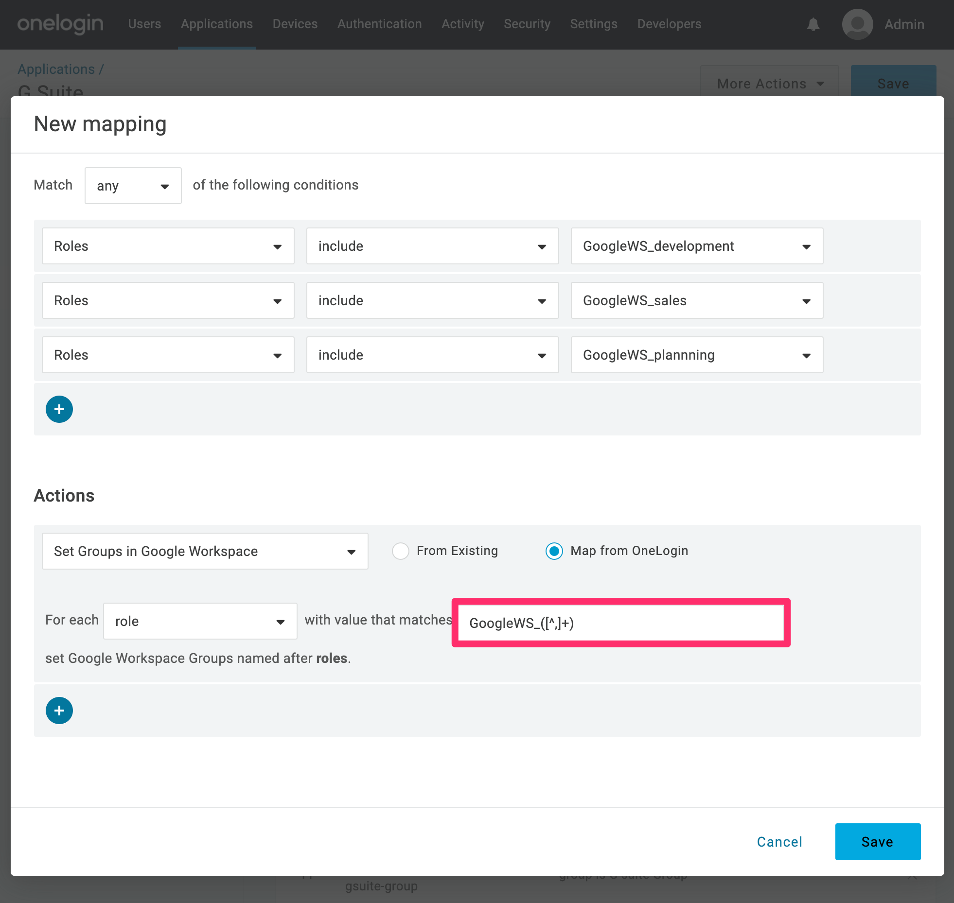954x903 pixels.
Task: Click the Admin user avatar
Action: [857, 24]
